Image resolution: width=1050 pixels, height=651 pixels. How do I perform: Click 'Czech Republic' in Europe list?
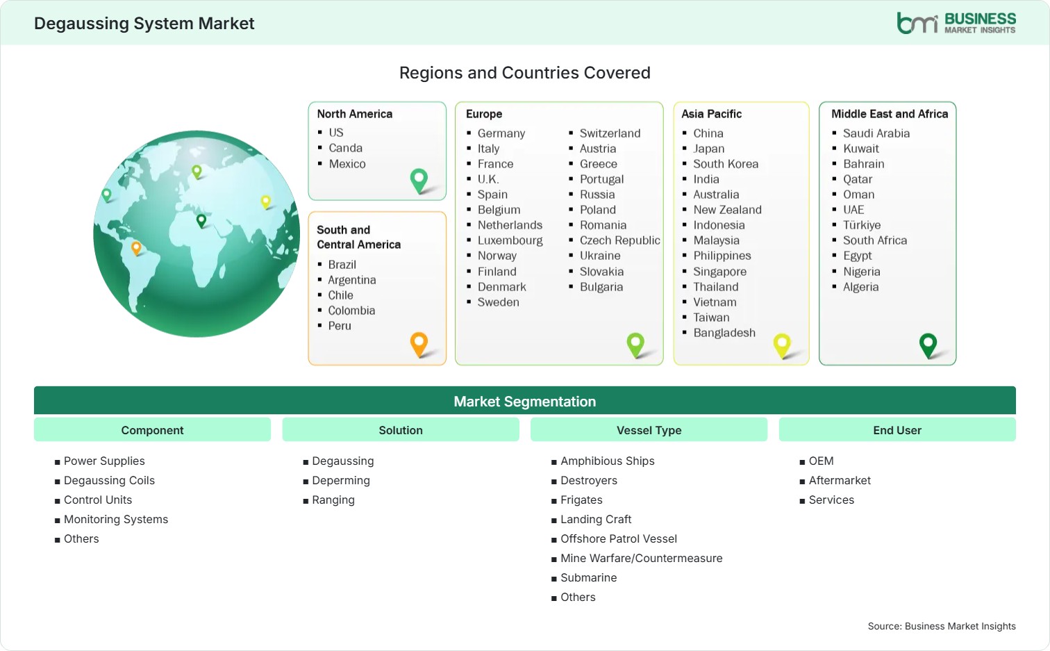click(620, 240)
